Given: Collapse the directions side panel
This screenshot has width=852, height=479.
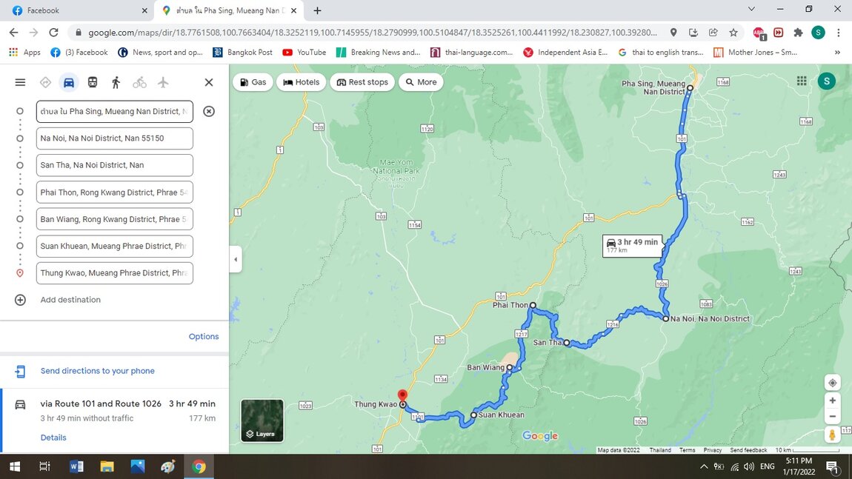Looking at the screenshot, I should (236, 259).
